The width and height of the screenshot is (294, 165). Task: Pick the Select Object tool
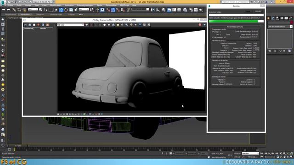pos(41,10)
